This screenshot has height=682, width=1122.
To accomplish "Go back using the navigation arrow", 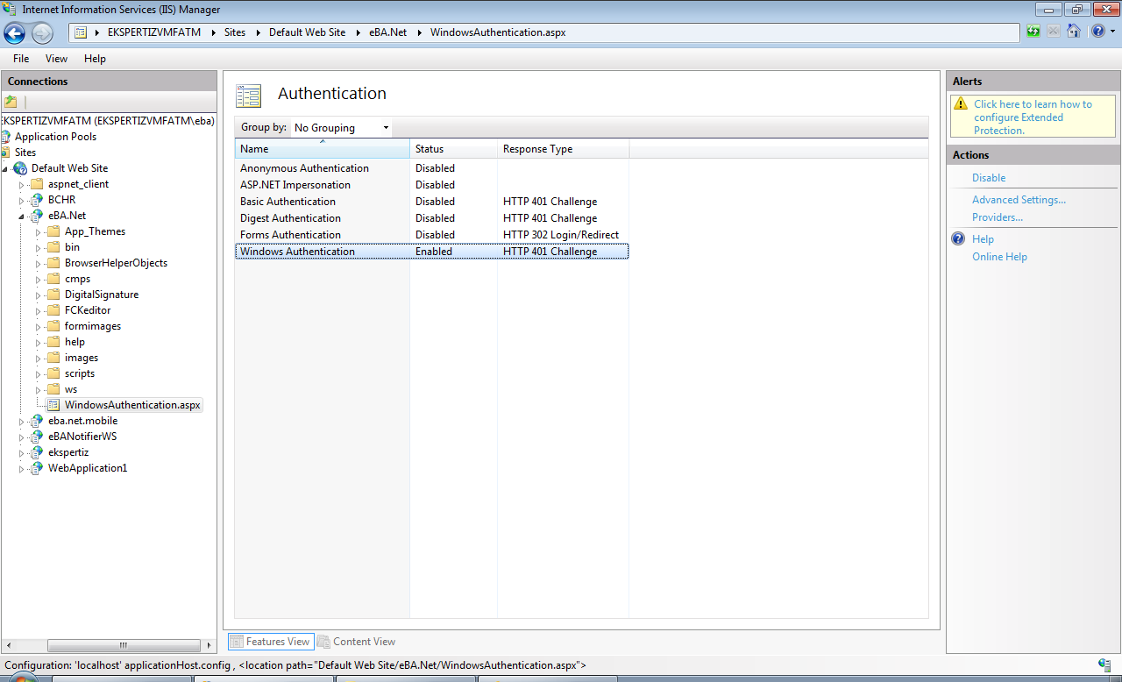I will pyautogui.click(x=15, y=33).
